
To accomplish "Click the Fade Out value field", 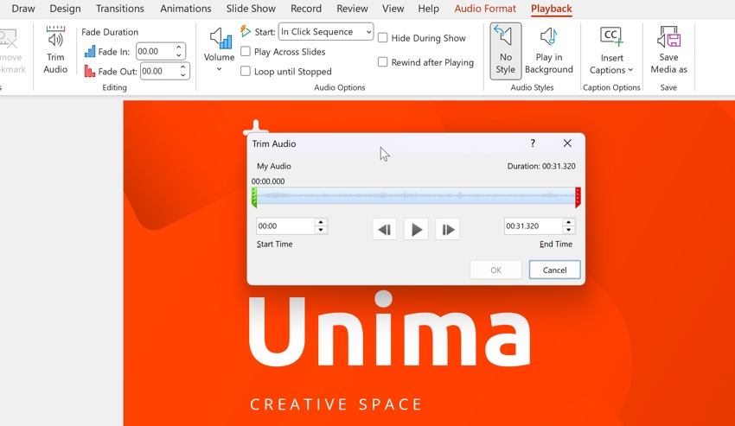I will pyautogui.click(x=159, y=71).
